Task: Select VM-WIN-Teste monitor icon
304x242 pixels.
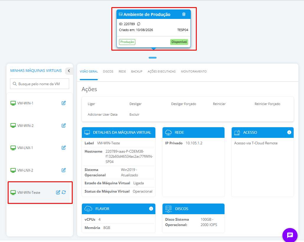Action: pos(13,193)
